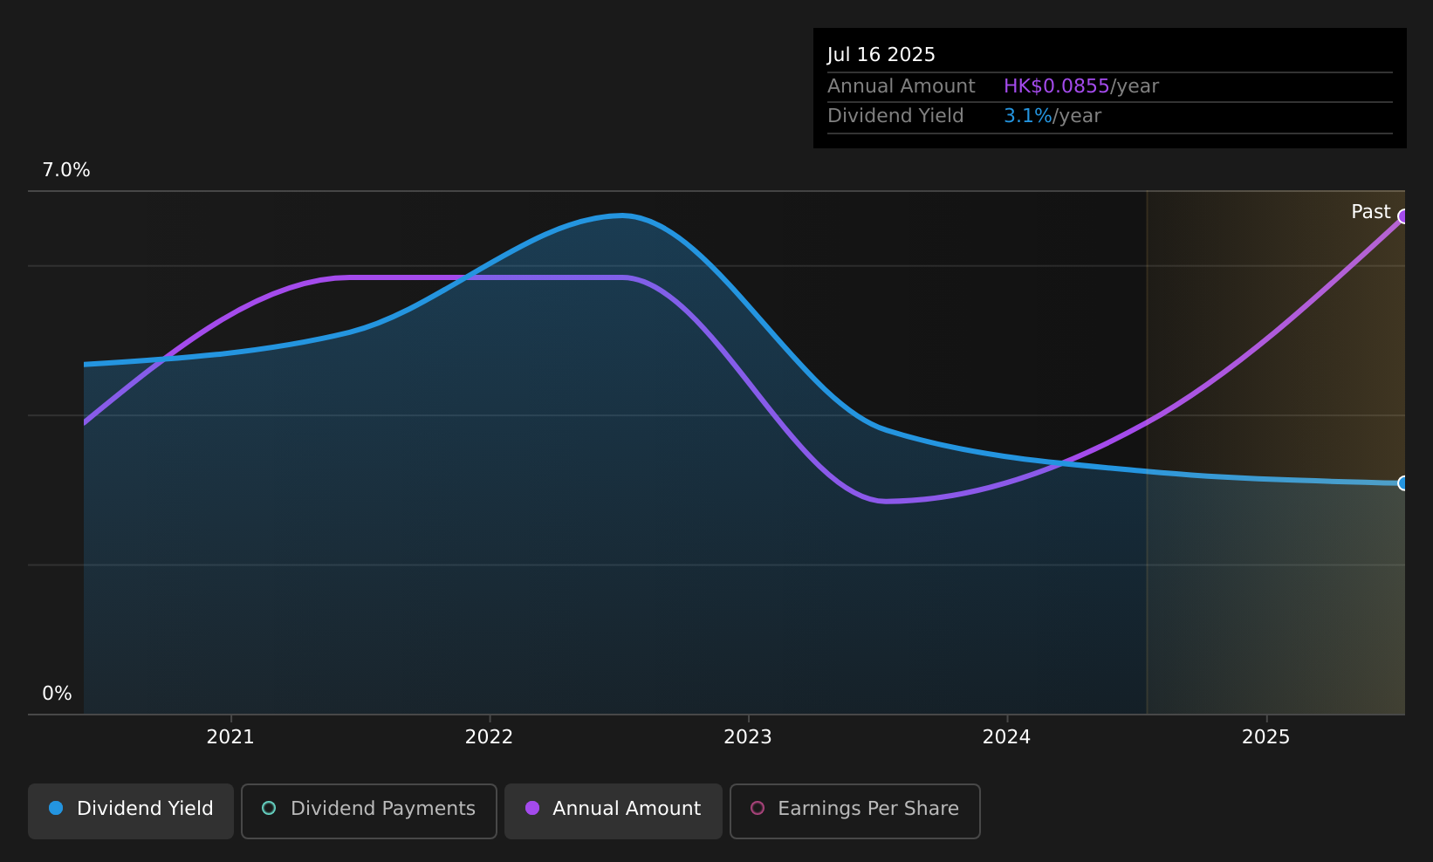Click the blue Dividend Yield endpoint marker
Viewport: 1433px width, 862px height.
[1403, 483]
